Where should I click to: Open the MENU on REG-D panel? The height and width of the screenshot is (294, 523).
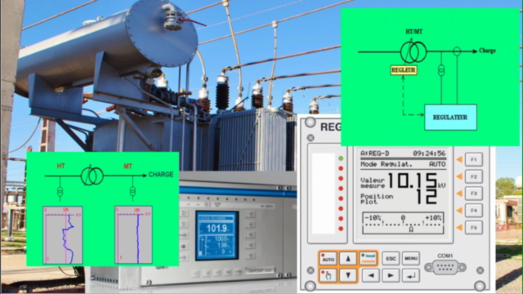coord(410,259)
